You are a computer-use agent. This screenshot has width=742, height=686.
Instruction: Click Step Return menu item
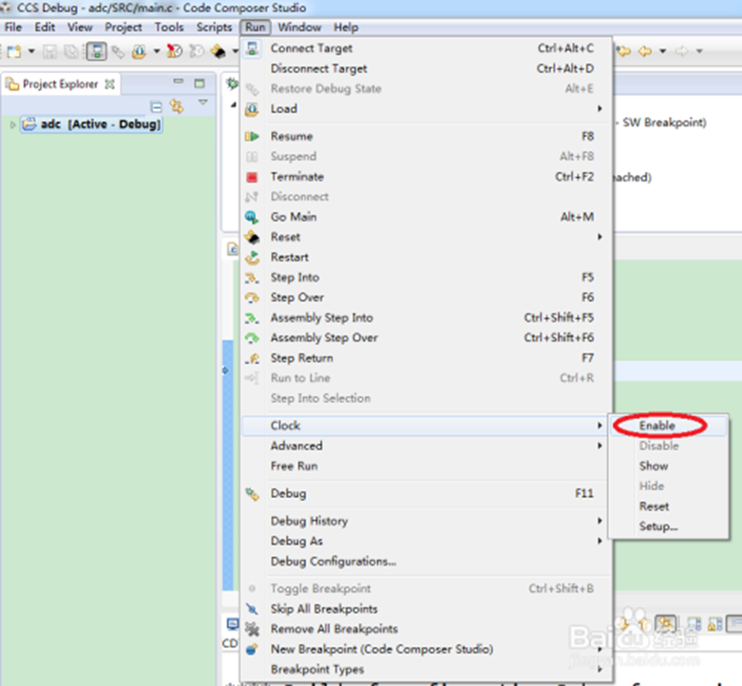click(x=426, y=358)
